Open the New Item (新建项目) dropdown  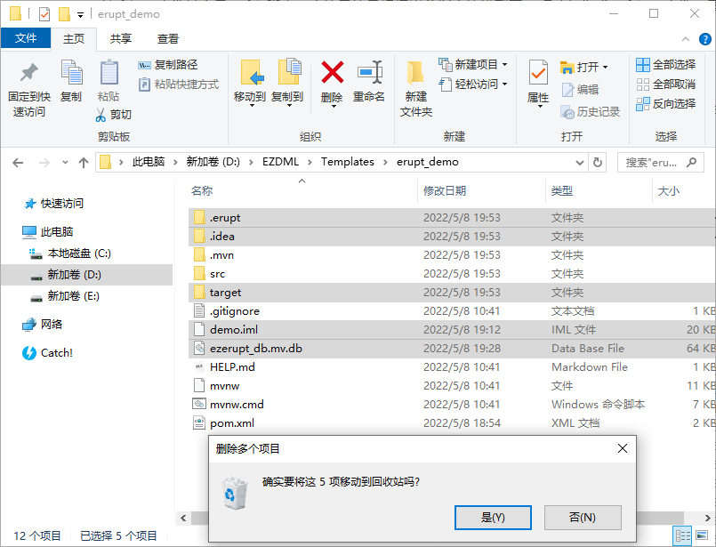click(x=504, y=65)
